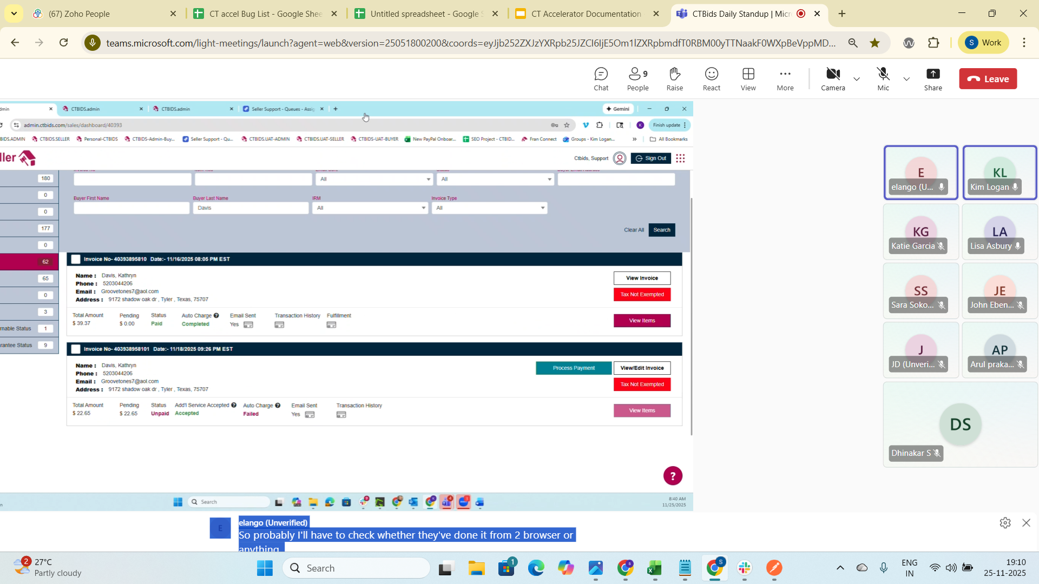Switch to CT Accelerator Documentation tab
The image size is (1039, 584).
pyautogui.click(x=586, y=14)
